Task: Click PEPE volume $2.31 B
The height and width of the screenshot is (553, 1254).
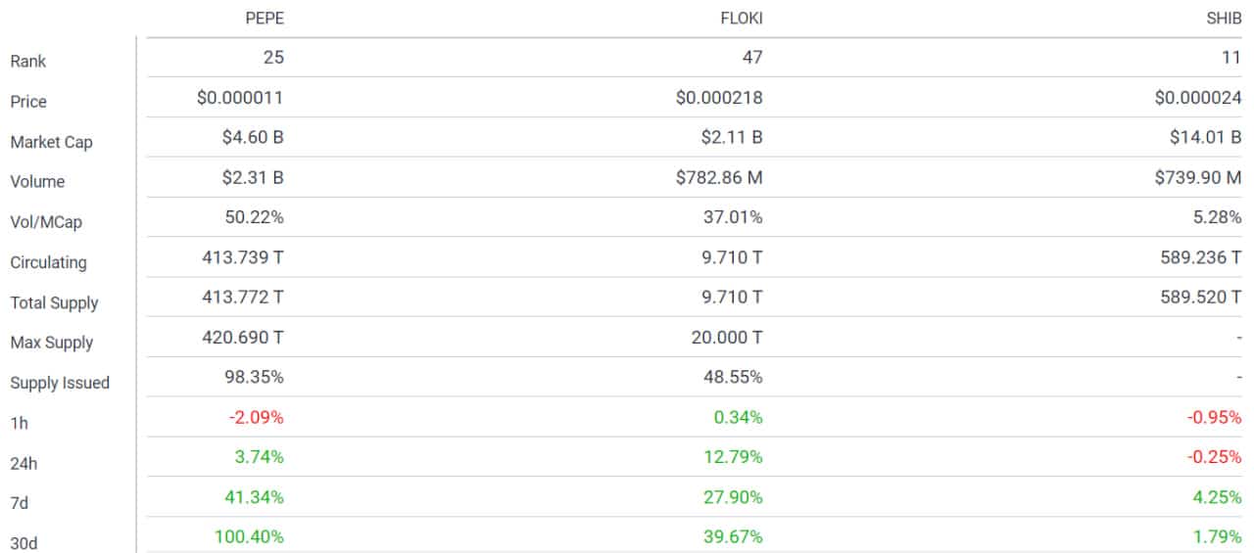Action: coord(253,177)
